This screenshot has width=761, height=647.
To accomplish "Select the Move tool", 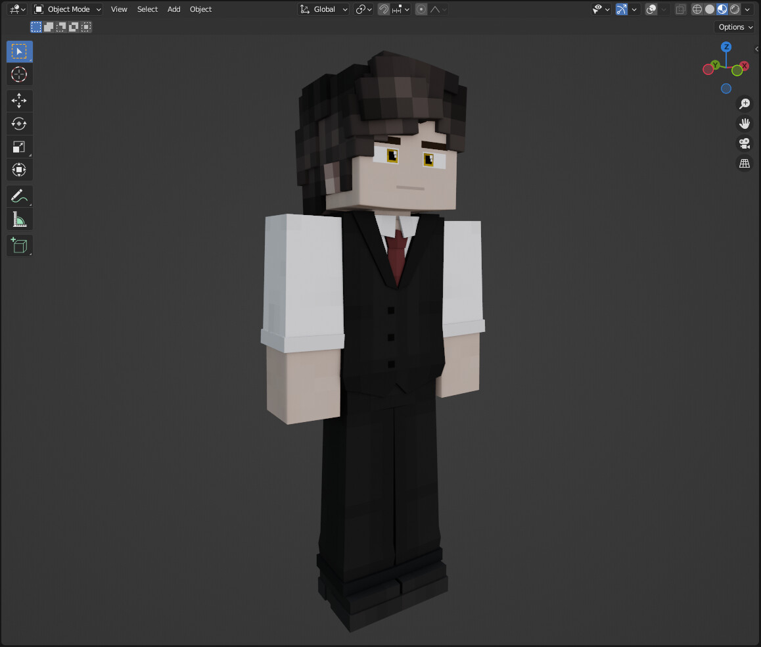I will 19,101.
